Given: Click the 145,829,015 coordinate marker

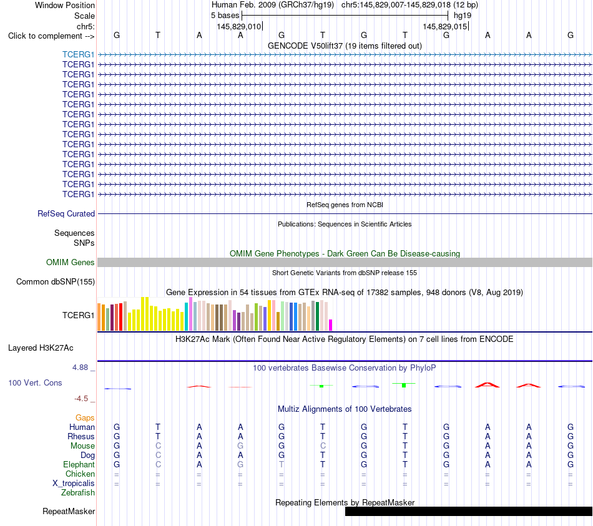Looking at the screenshot, I should (445, 26).
